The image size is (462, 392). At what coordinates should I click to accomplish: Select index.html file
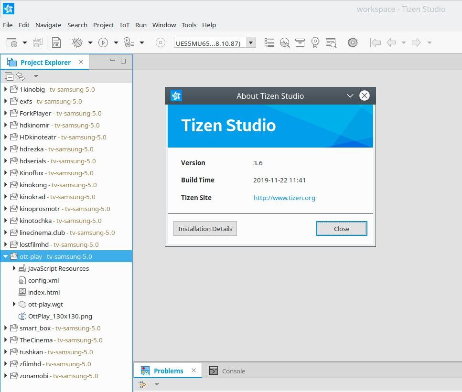click(44, 292)
